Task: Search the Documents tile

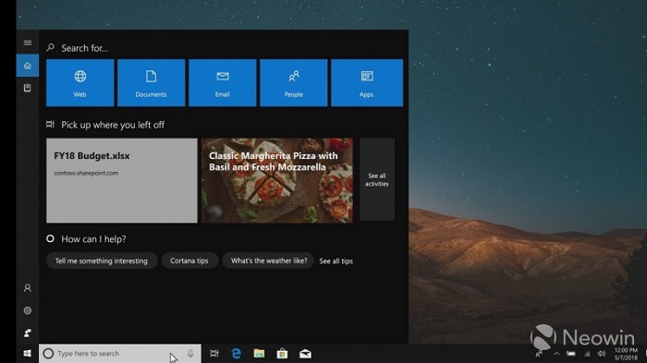Action: (151, 83)
